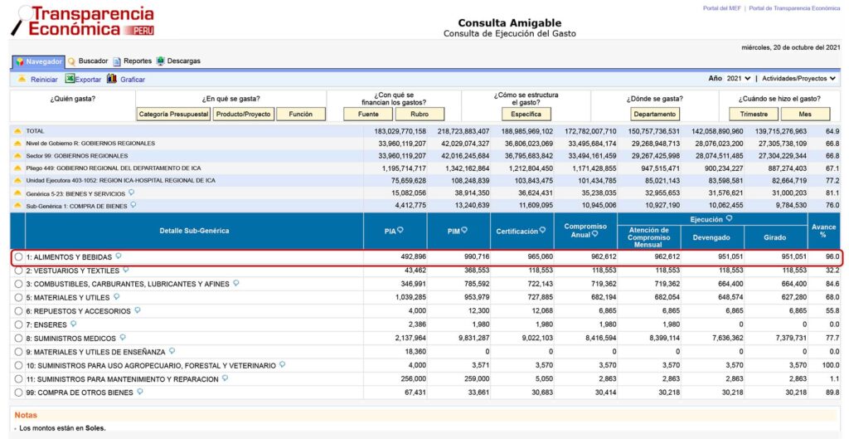Click the Girado column header
This screenshot has height=439, width=849.
775,237
